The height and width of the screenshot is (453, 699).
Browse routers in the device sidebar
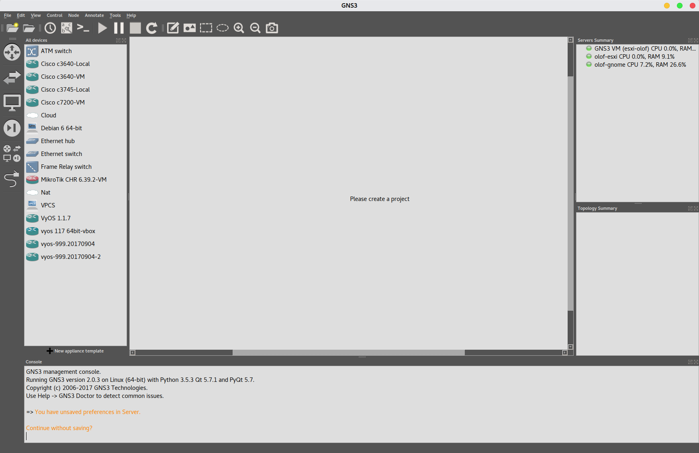click(x=12, y=52)
